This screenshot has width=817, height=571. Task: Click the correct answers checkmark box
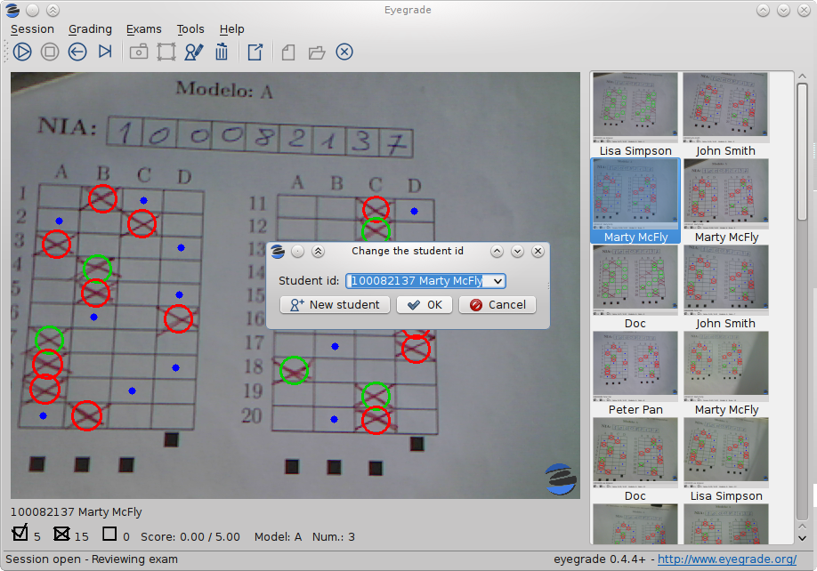click(x=20, y=534)
